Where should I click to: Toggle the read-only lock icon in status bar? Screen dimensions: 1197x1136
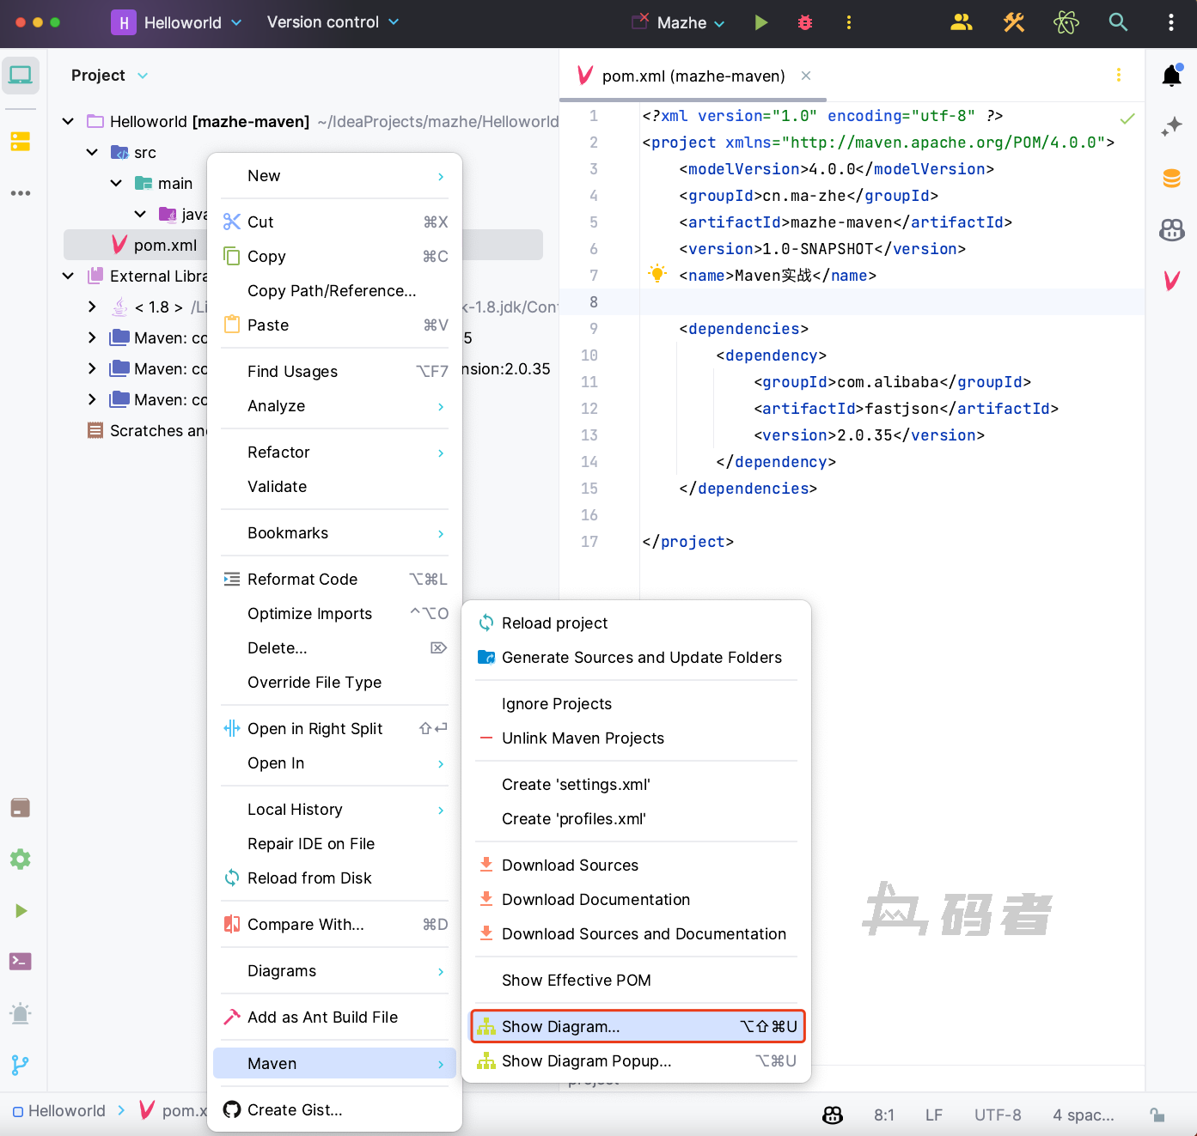coord(1157,1115)
